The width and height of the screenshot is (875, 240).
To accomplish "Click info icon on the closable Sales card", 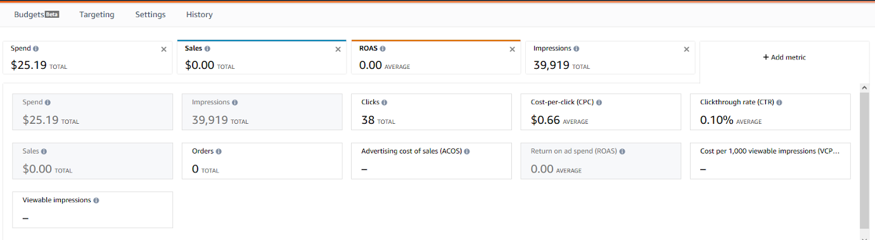I will [x=207, y=49].
